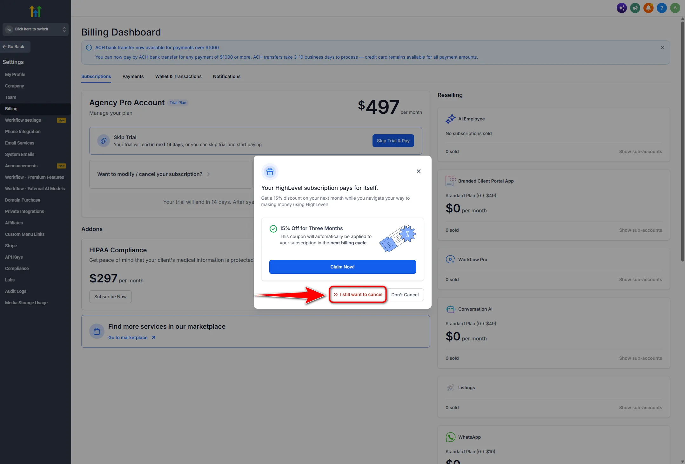
Task: Open Workflow settings in sidebar
Action: 36,120
